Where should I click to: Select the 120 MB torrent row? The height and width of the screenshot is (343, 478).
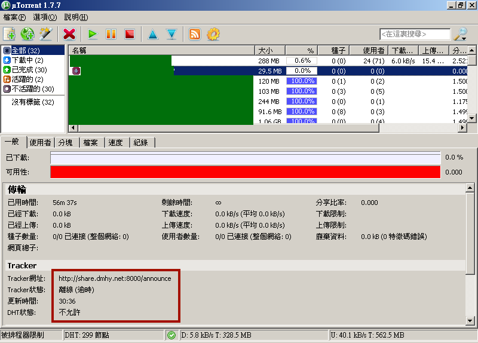(x=268, y=81)
